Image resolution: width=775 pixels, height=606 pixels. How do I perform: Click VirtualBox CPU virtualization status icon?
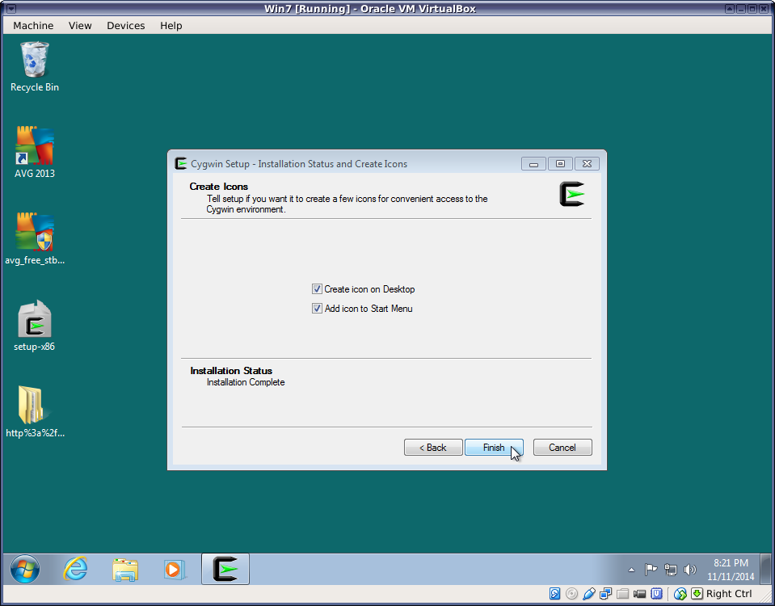point(656,594)
